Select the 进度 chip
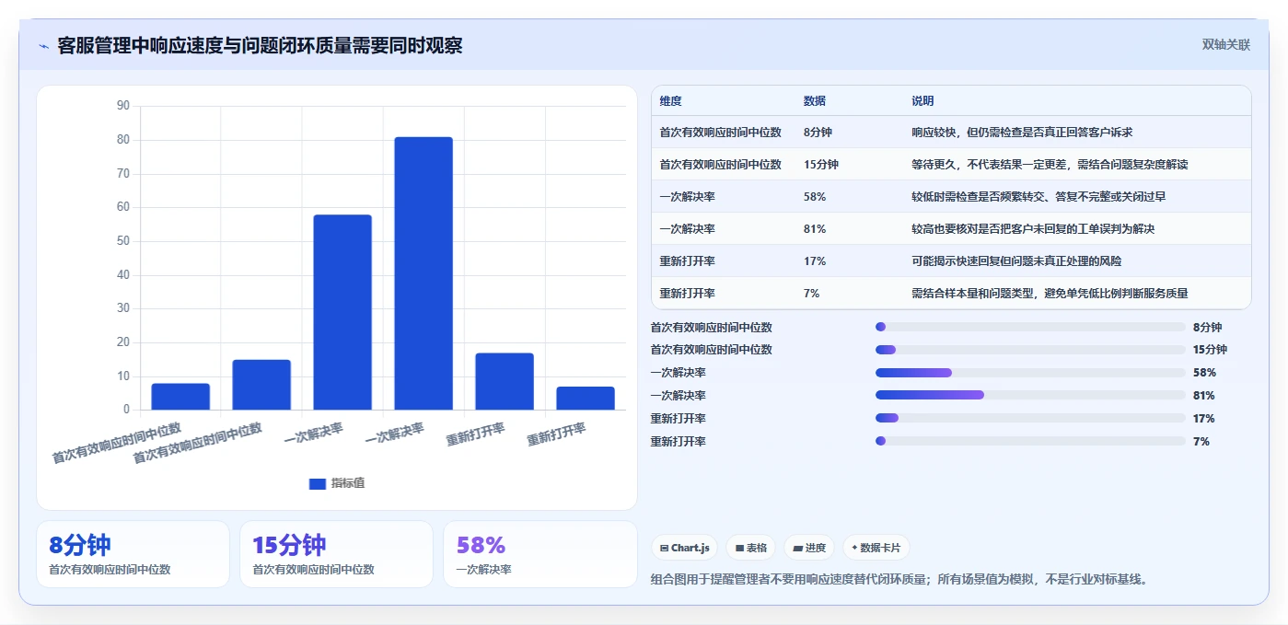Screen dimensions: 1288x625 pos(808,548)
